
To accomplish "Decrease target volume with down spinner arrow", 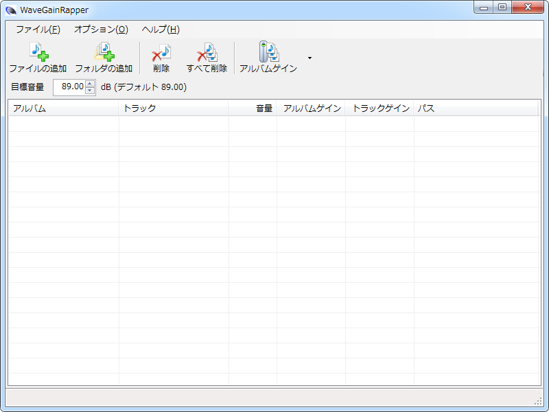I will click(90, 91).
